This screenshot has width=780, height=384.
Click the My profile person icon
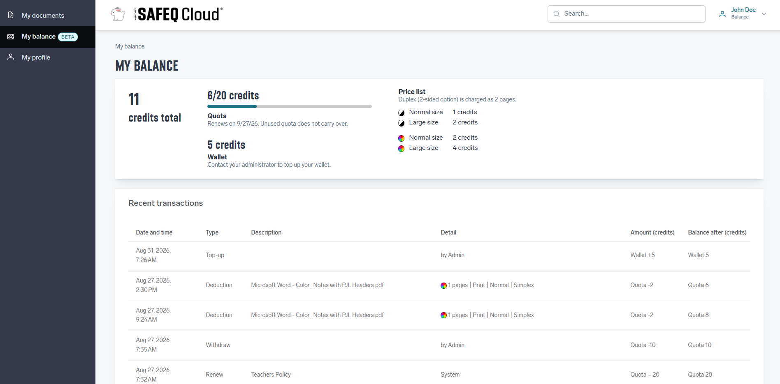[x=11, y=57]
